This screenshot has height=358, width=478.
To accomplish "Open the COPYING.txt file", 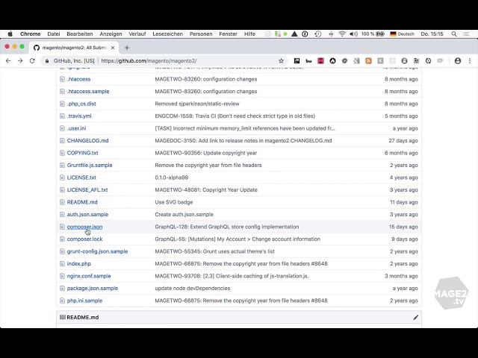I will coord(83,153).
